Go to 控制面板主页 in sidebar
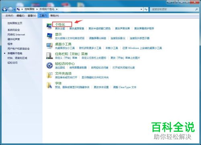 [15, 23]
